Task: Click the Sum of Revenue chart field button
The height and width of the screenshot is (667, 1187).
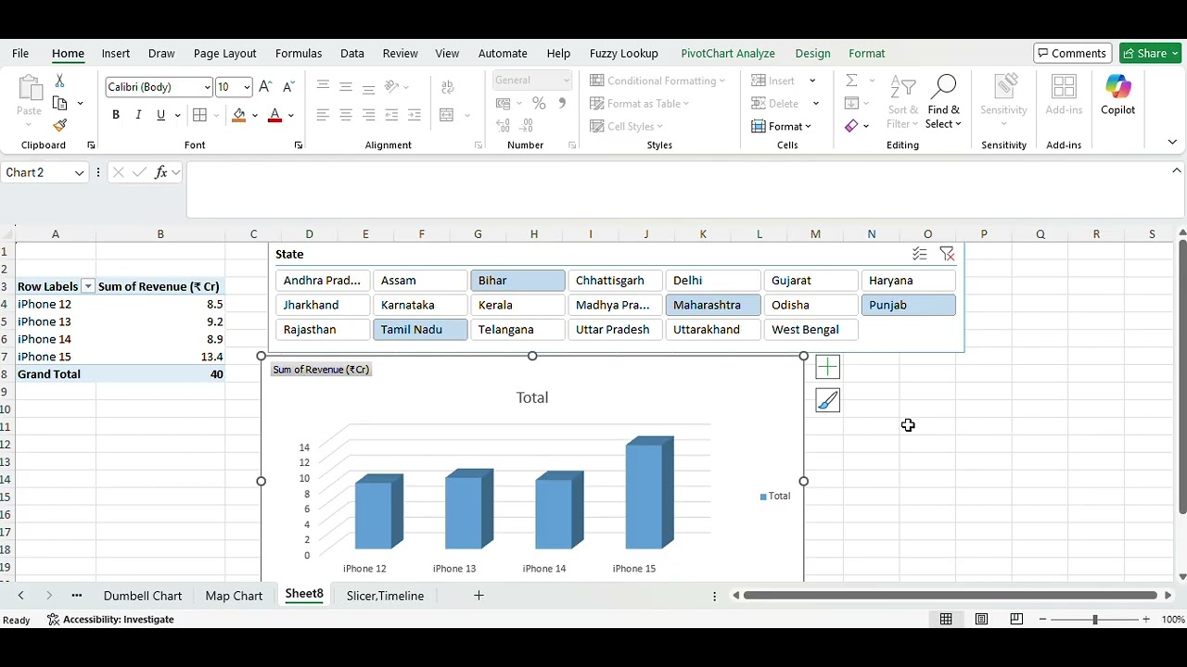Action: pos(321,370)
